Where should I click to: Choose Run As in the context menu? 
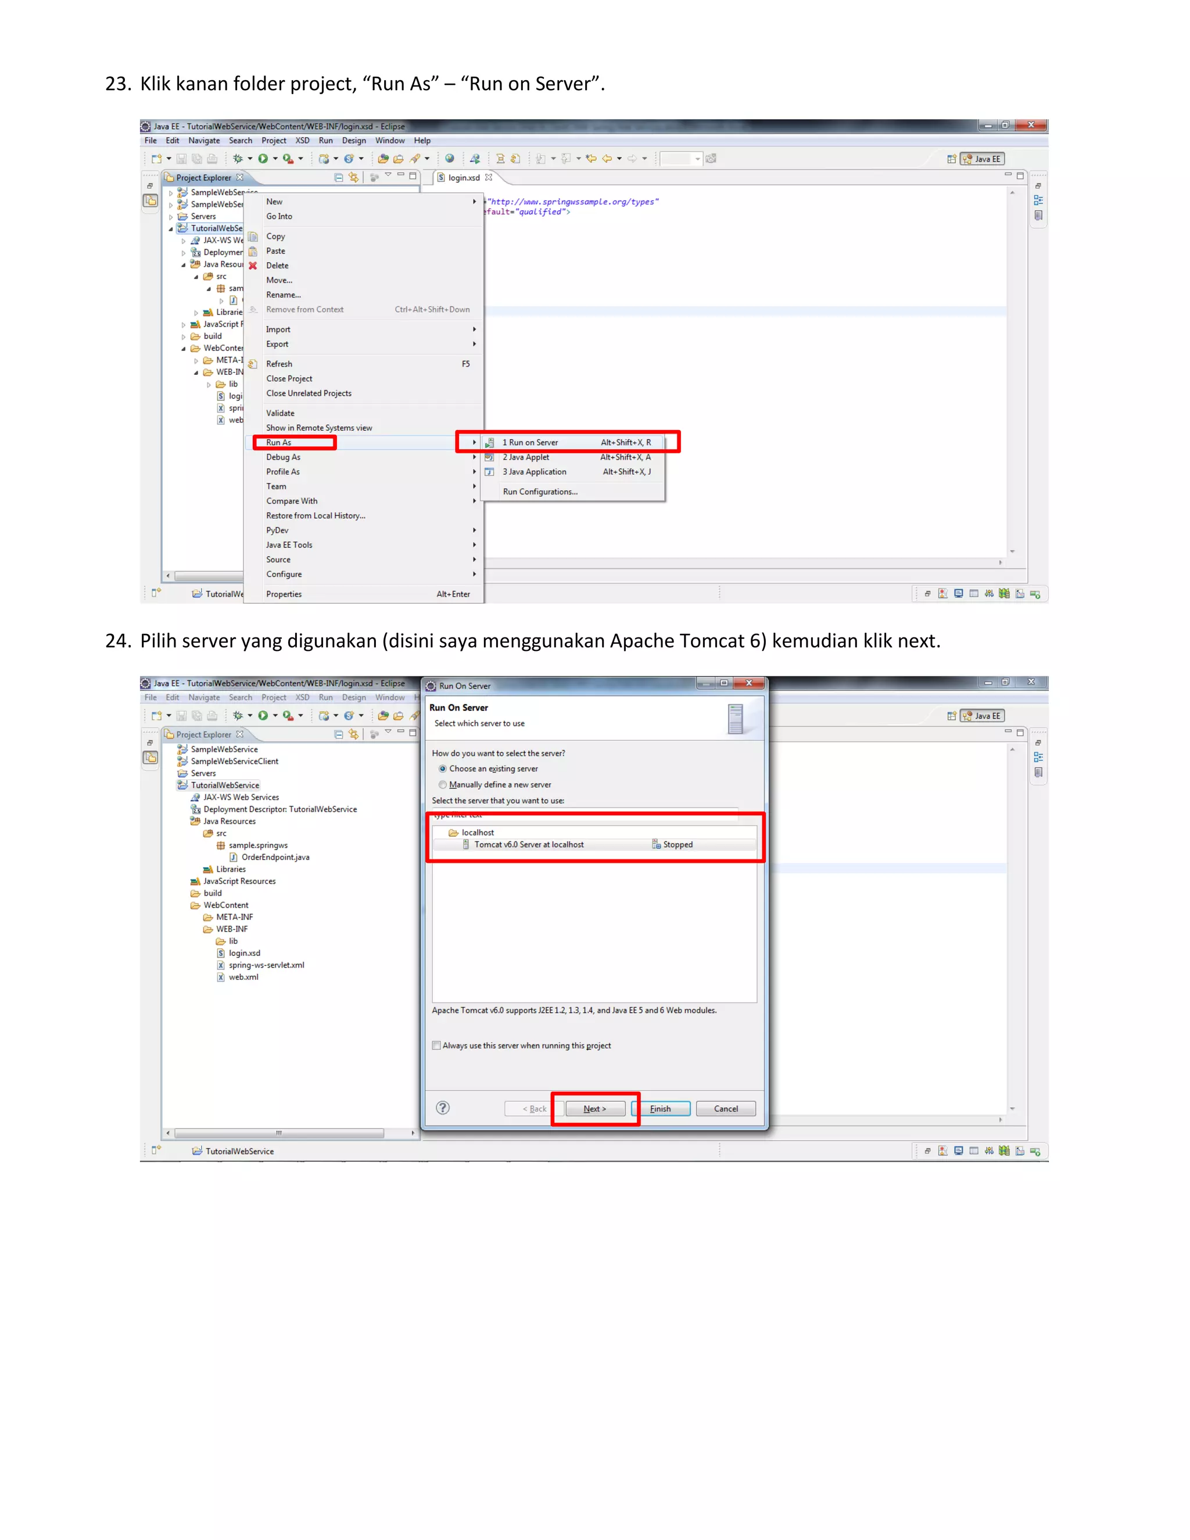364,443
